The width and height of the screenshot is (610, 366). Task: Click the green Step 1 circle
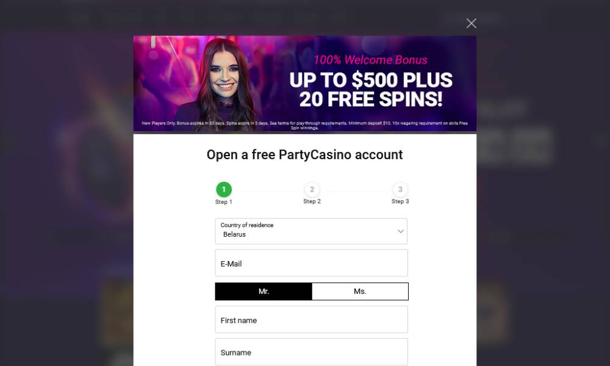coord(224,190)
